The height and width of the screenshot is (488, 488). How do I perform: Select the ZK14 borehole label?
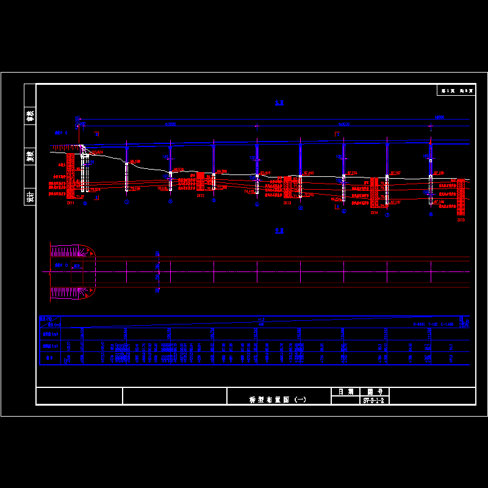tap(374, 212)
